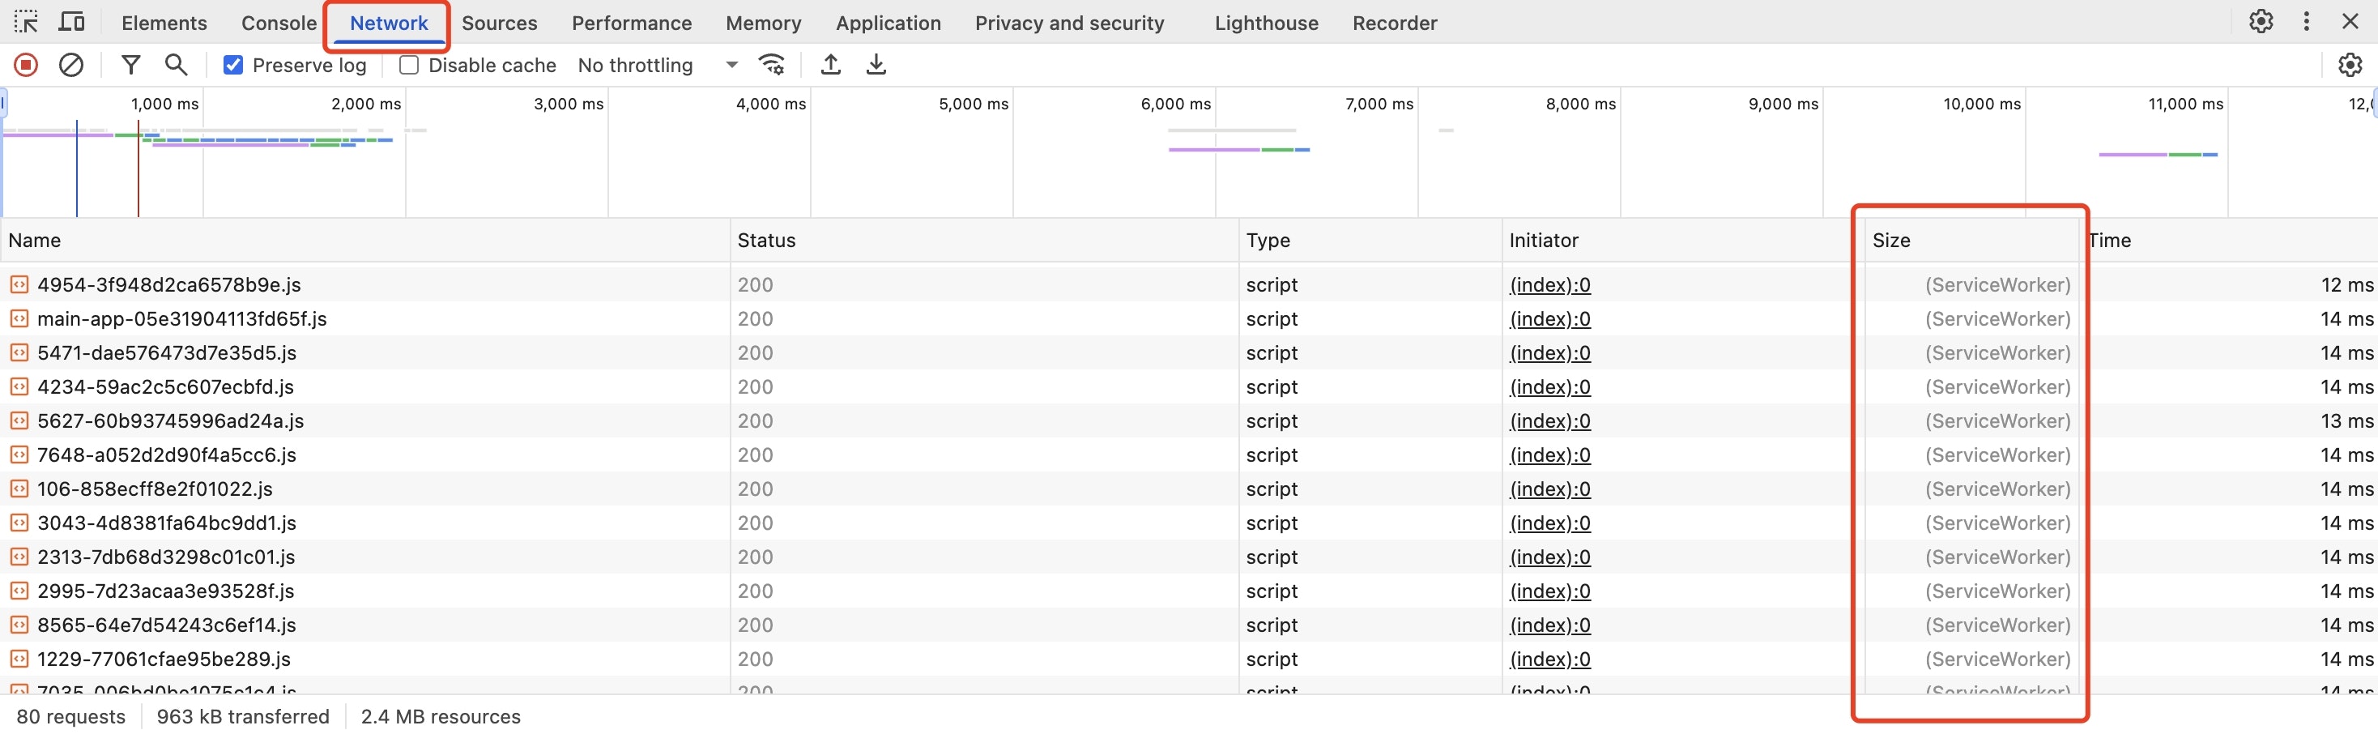Stop recording network log
The height and width of the screenshot is (734, 2378).
[26, 65]
